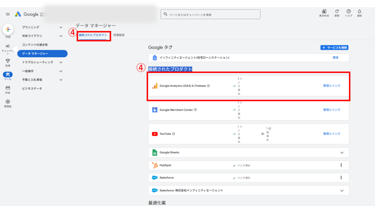Image resolution: width=375 pixels, height=206 pixels.
Task: Expand the 一括操作 section
Action: tap(61, 71)
